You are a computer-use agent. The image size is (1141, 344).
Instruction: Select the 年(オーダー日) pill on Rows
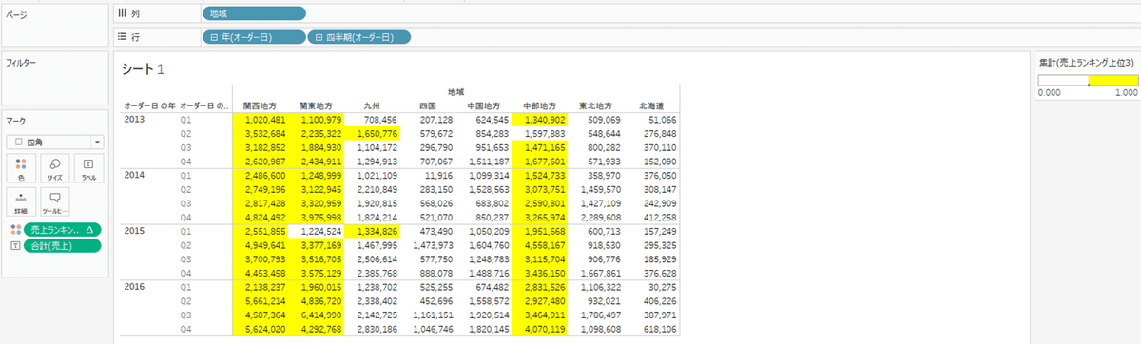[x=254, y=37]
